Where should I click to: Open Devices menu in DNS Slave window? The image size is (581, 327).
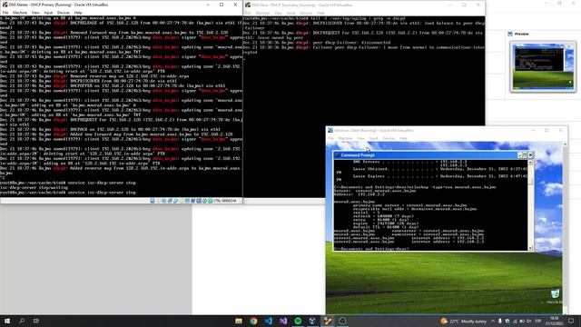(306, 13)
